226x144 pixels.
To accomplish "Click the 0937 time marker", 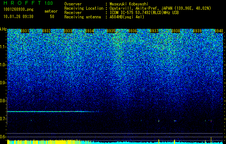I will tap(154, 31).
